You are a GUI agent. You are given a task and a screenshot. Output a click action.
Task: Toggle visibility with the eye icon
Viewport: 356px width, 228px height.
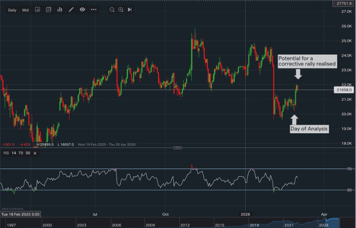coord(82,10)
